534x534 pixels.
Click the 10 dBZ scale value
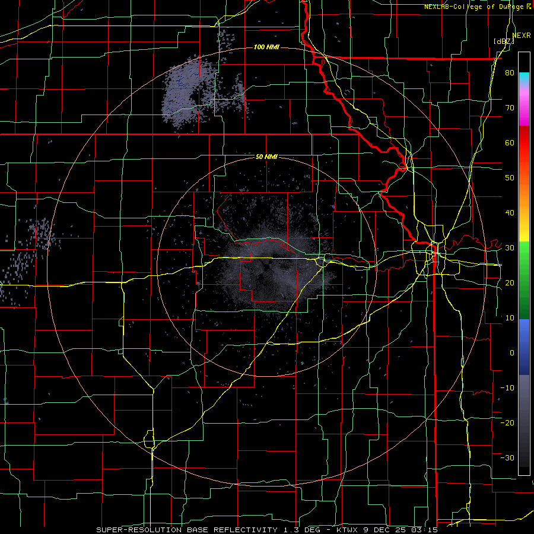(x=510, y=318)
